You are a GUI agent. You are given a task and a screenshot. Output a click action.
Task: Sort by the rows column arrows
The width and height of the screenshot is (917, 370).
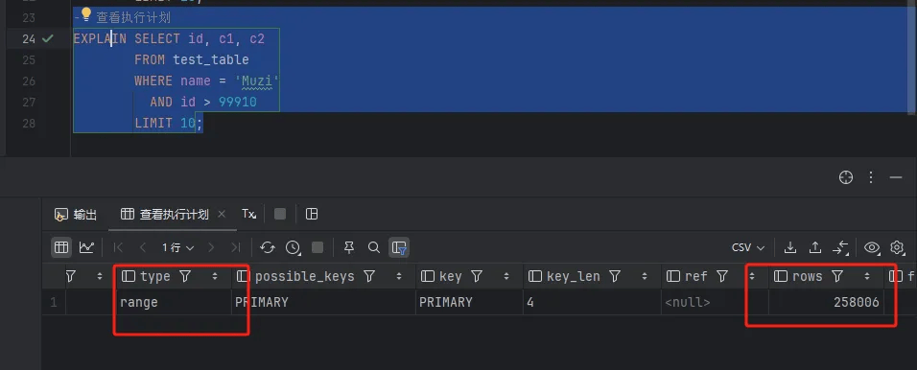867,276
